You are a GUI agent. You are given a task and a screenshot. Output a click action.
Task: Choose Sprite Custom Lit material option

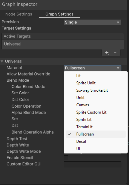tap(96, 112)
